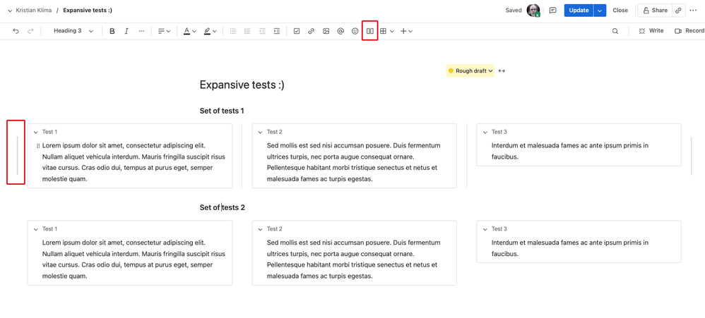Open the insert plus menu
The image size is (705, 318).
tap(406, 31)
